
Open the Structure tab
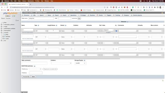point(26,15)
